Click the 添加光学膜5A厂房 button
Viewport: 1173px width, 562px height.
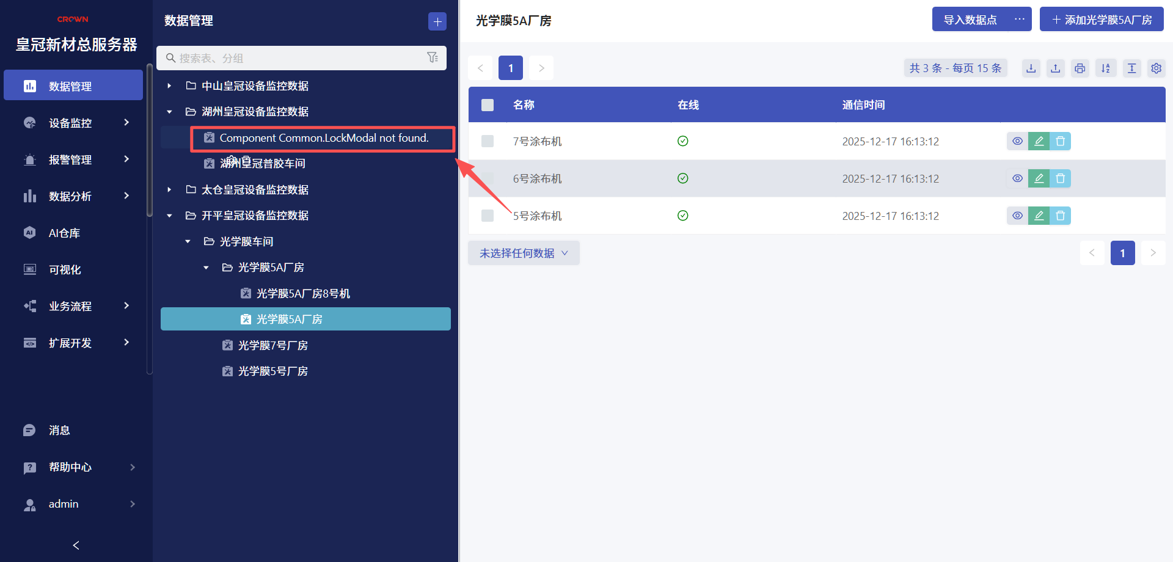coord(1102,20)
